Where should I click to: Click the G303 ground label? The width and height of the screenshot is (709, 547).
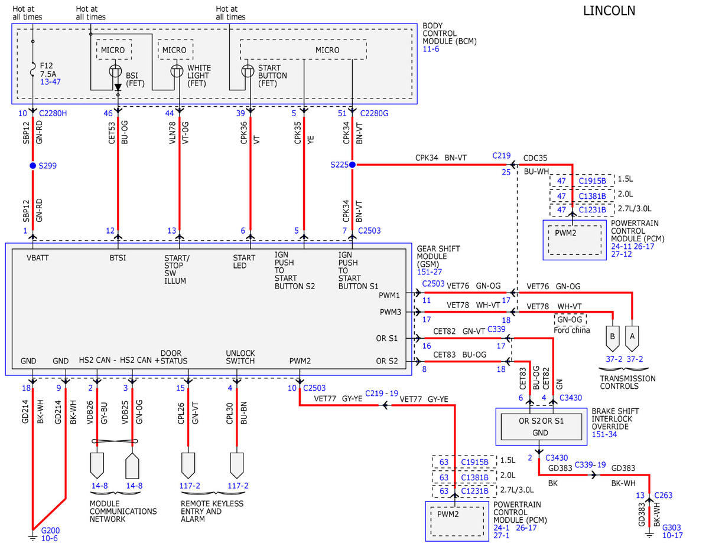(x=672, y=527)
